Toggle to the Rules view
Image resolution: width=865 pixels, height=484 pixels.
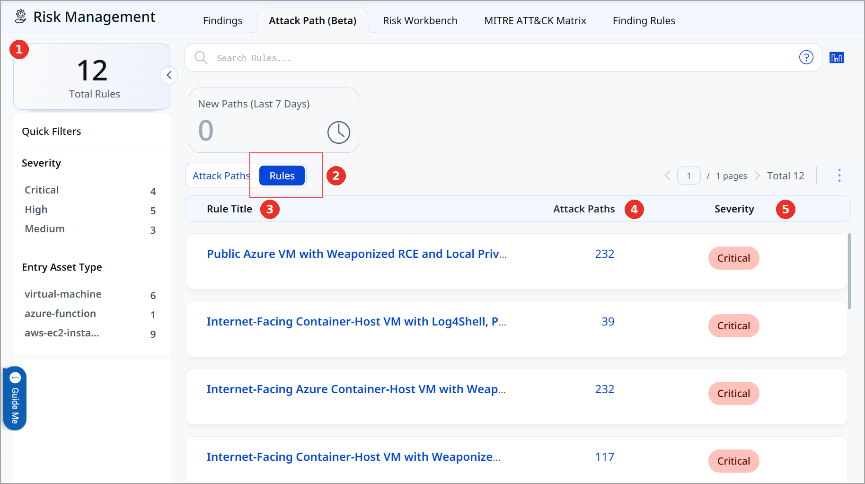[x=282, y=176]
